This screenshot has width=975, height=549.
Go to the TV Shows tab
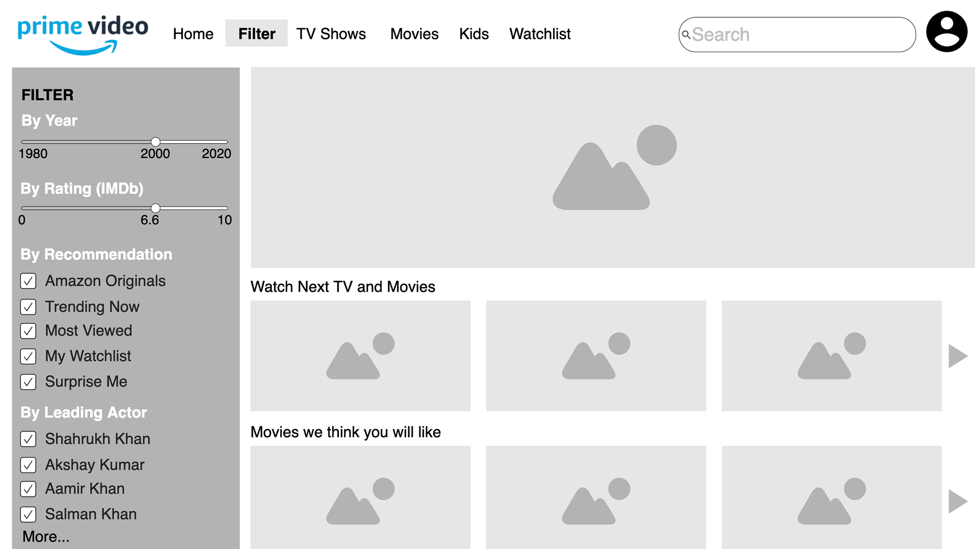[331, 34]
